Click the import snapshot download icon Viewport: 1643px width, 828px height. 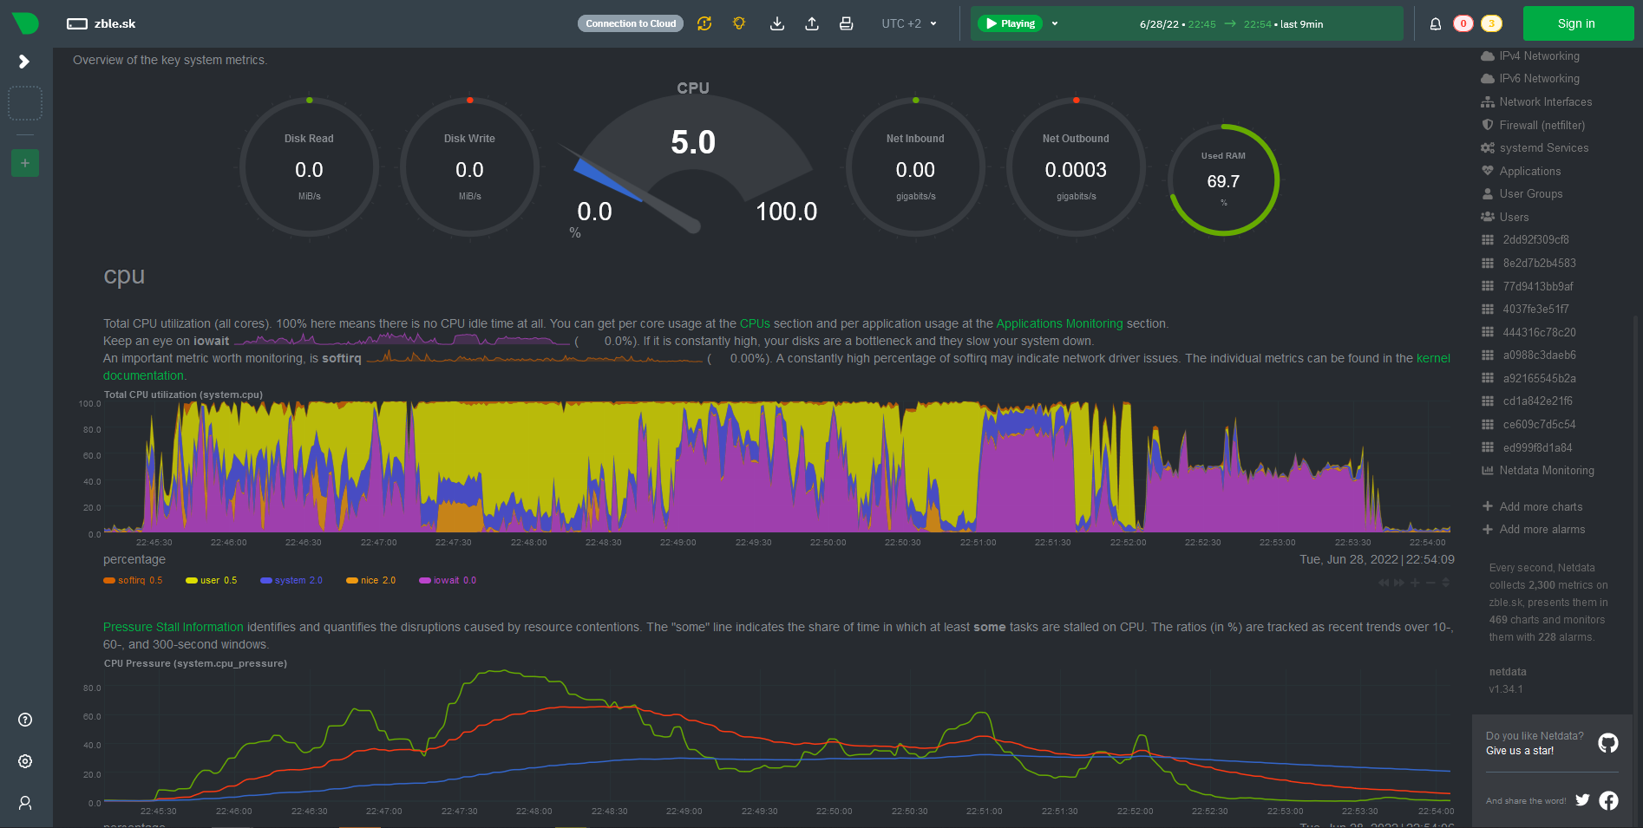[x=777, y=23]
